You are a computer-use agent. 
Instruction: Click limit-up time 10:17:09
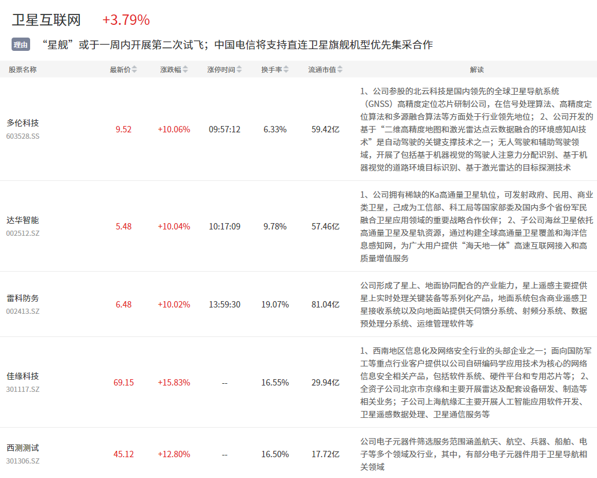click(225, 227)
